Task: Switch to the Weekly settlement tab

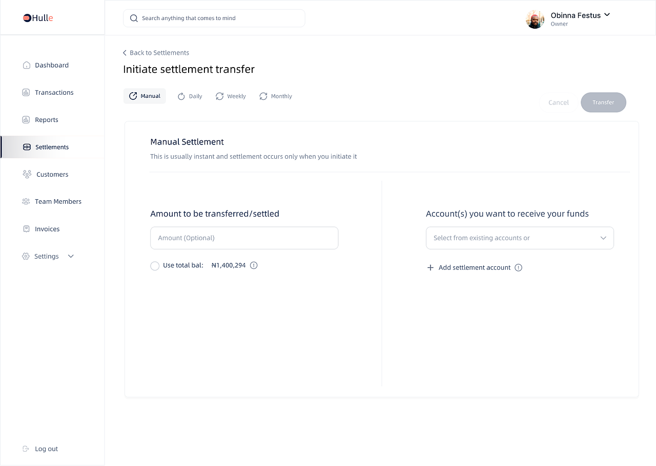Action: pyautogui.click(x=231, y=96)
